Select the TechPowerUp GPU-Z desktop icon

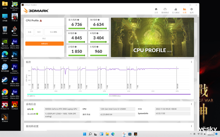point(15,6)
